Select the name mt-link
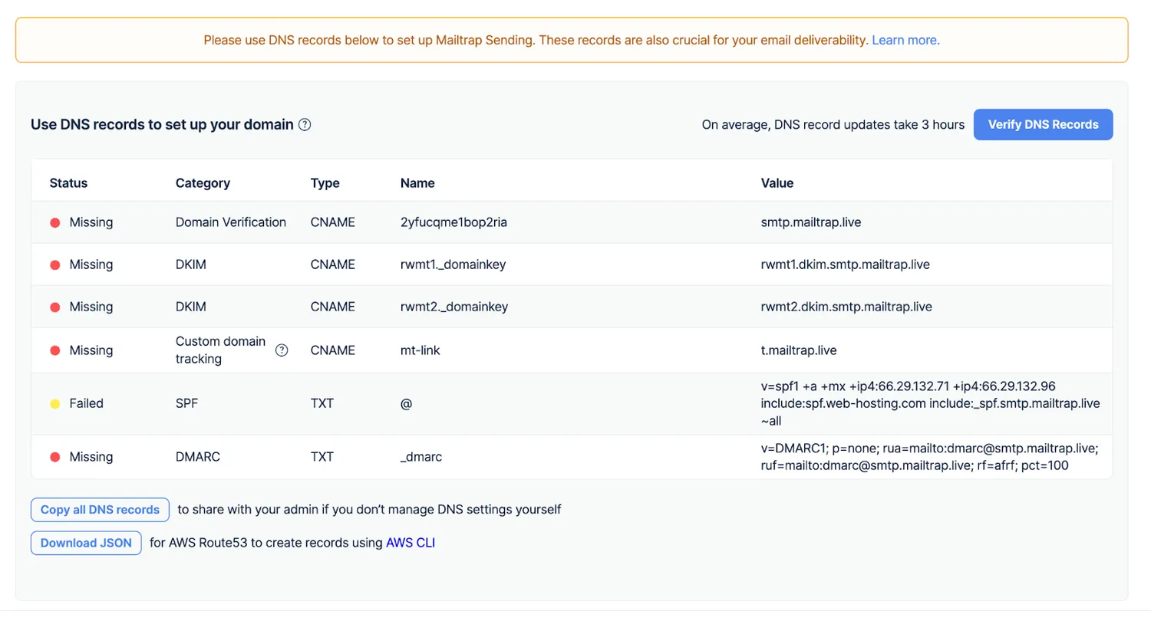 click(420, 350)
